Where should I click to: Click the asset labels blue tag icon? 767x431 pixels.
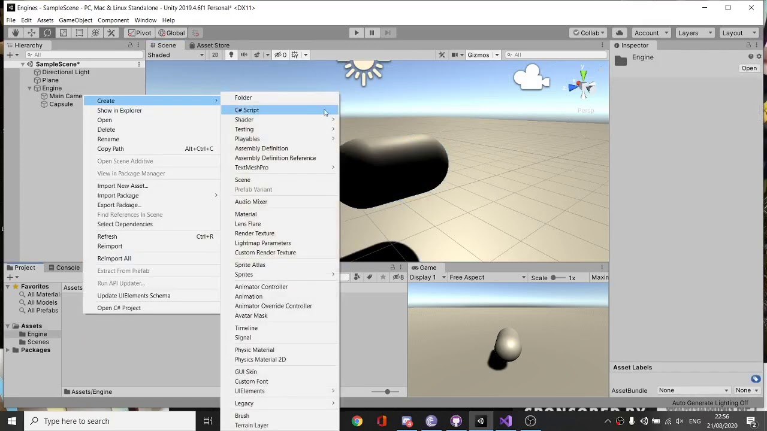pos(756,379)
